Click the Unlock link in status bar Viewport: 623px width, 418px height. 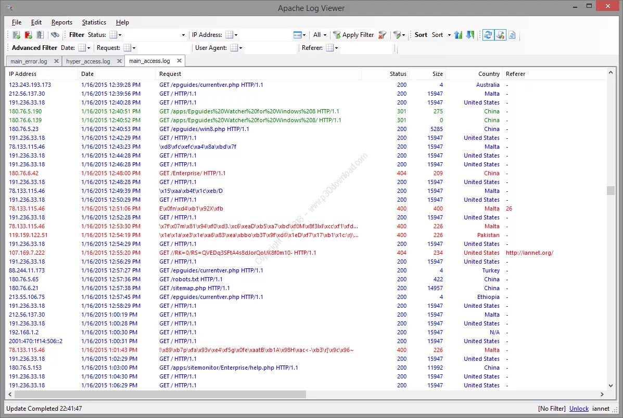[x=579, y=409]
